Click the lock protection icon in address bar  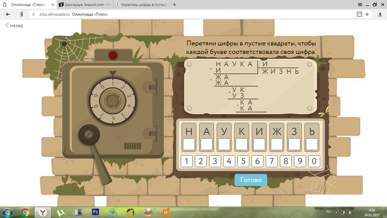click(359, 14)
